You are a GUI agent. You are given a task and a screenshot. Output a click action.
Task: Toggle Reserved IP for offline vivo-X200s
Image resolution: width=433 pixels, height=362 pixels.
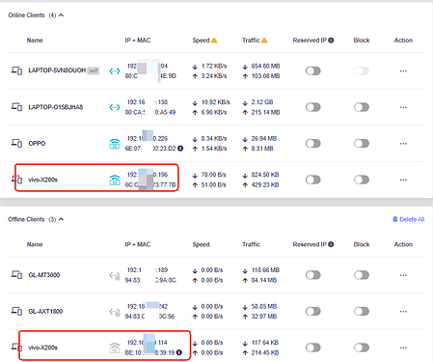pos(313,348)
